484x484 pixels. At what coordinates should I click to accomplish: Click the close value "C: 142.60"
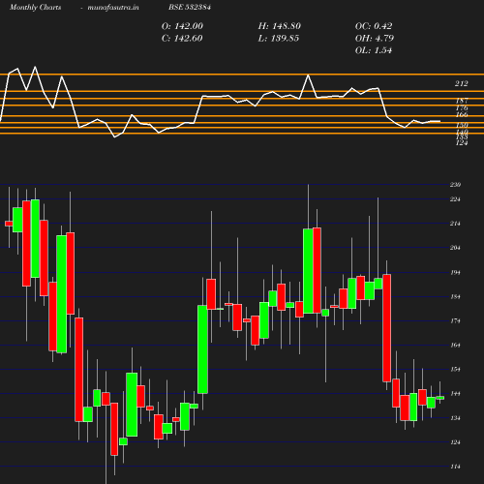182,39
